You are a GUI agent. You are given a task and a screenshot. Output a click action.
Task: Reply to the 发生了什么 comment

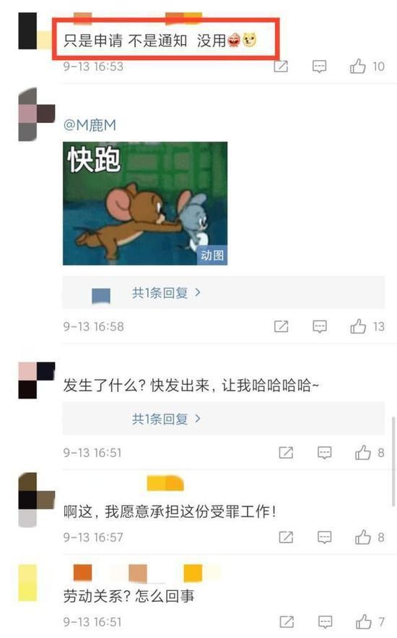coord(324,453)
